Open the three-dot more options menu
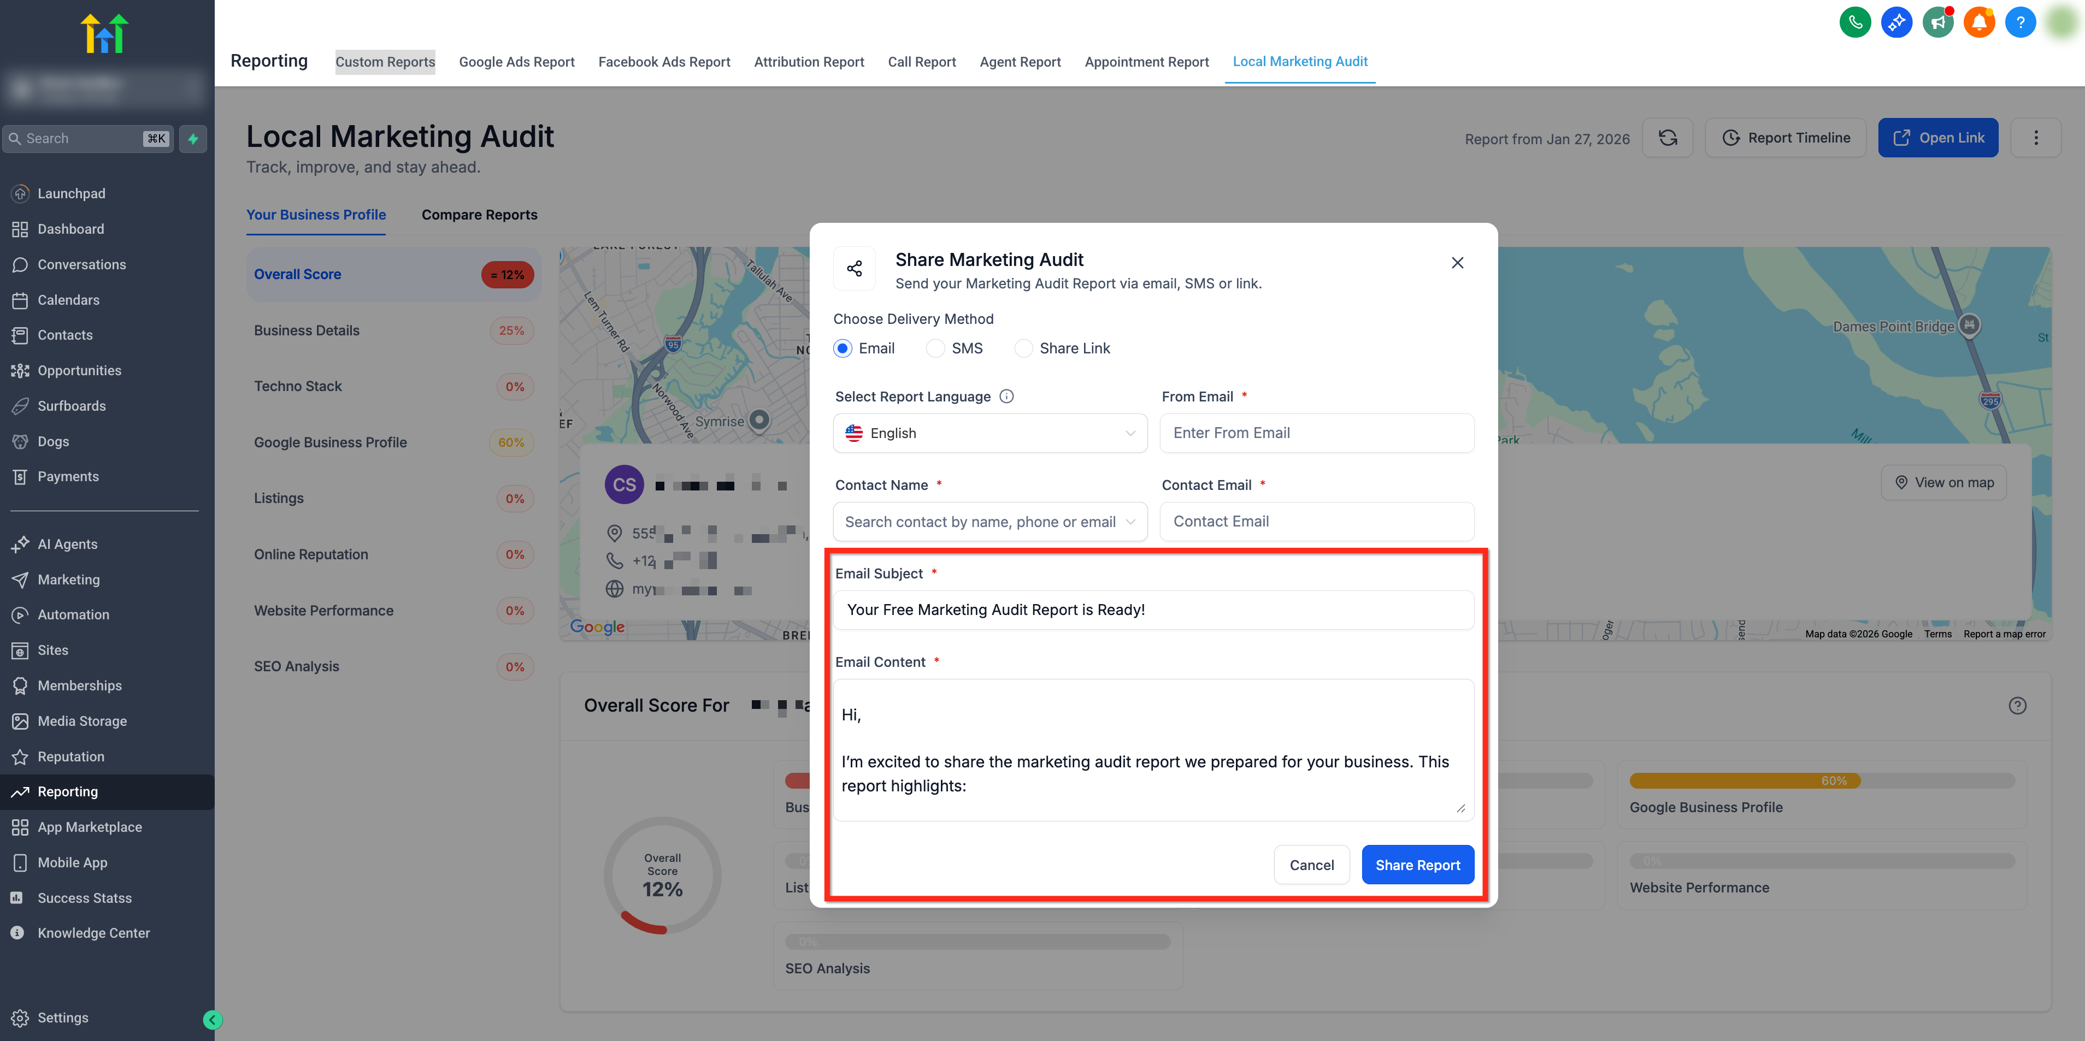2085x1041 pixels. point(2036,138)
